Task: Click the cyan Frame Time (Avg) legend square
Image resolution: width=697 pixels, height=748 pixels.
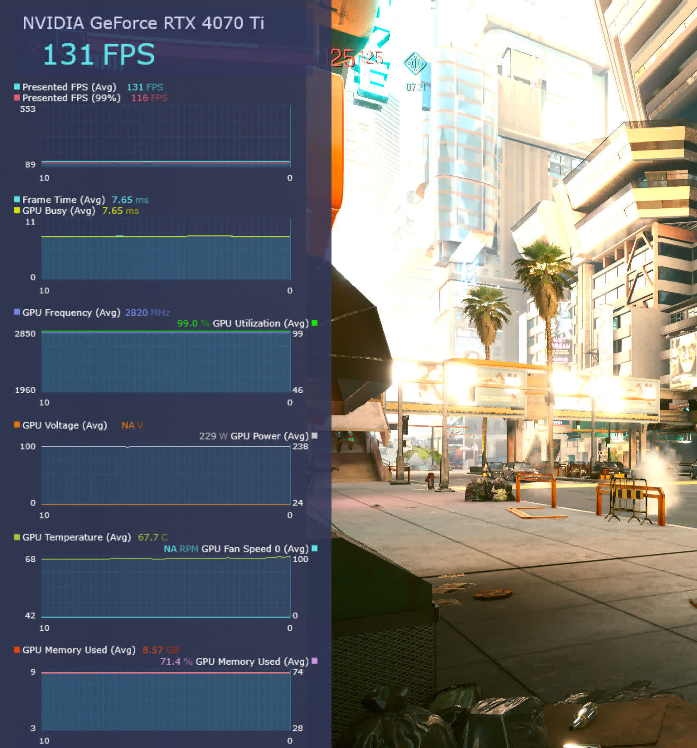Action: tap(17, 199)
